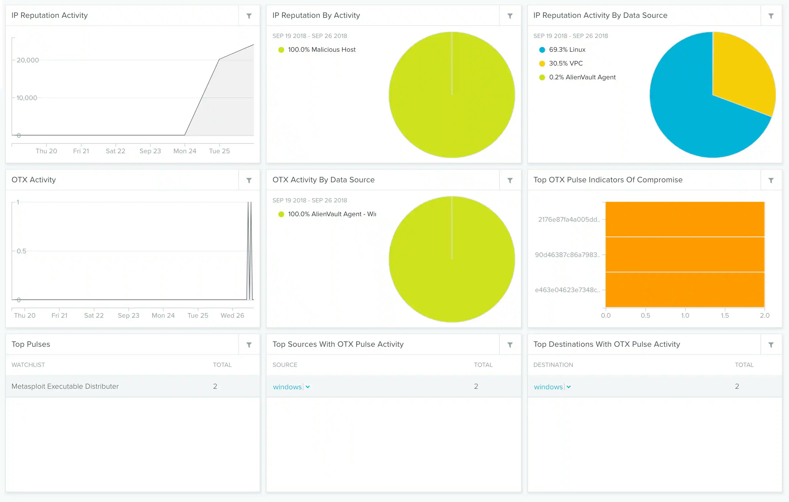Click the windows source link
The image size is (789, 502).
287,387
